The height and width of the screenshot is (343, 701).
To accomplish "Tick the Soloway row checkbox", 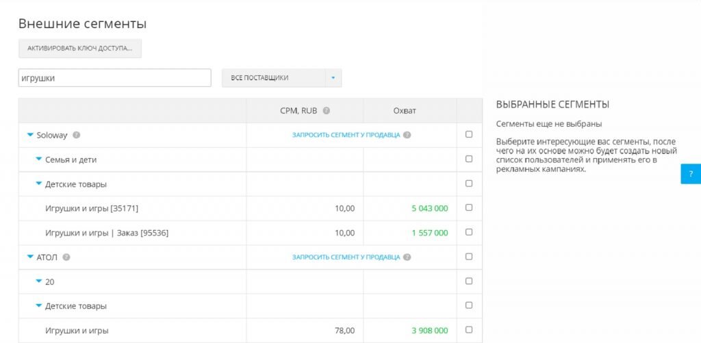I will point(468,134).
